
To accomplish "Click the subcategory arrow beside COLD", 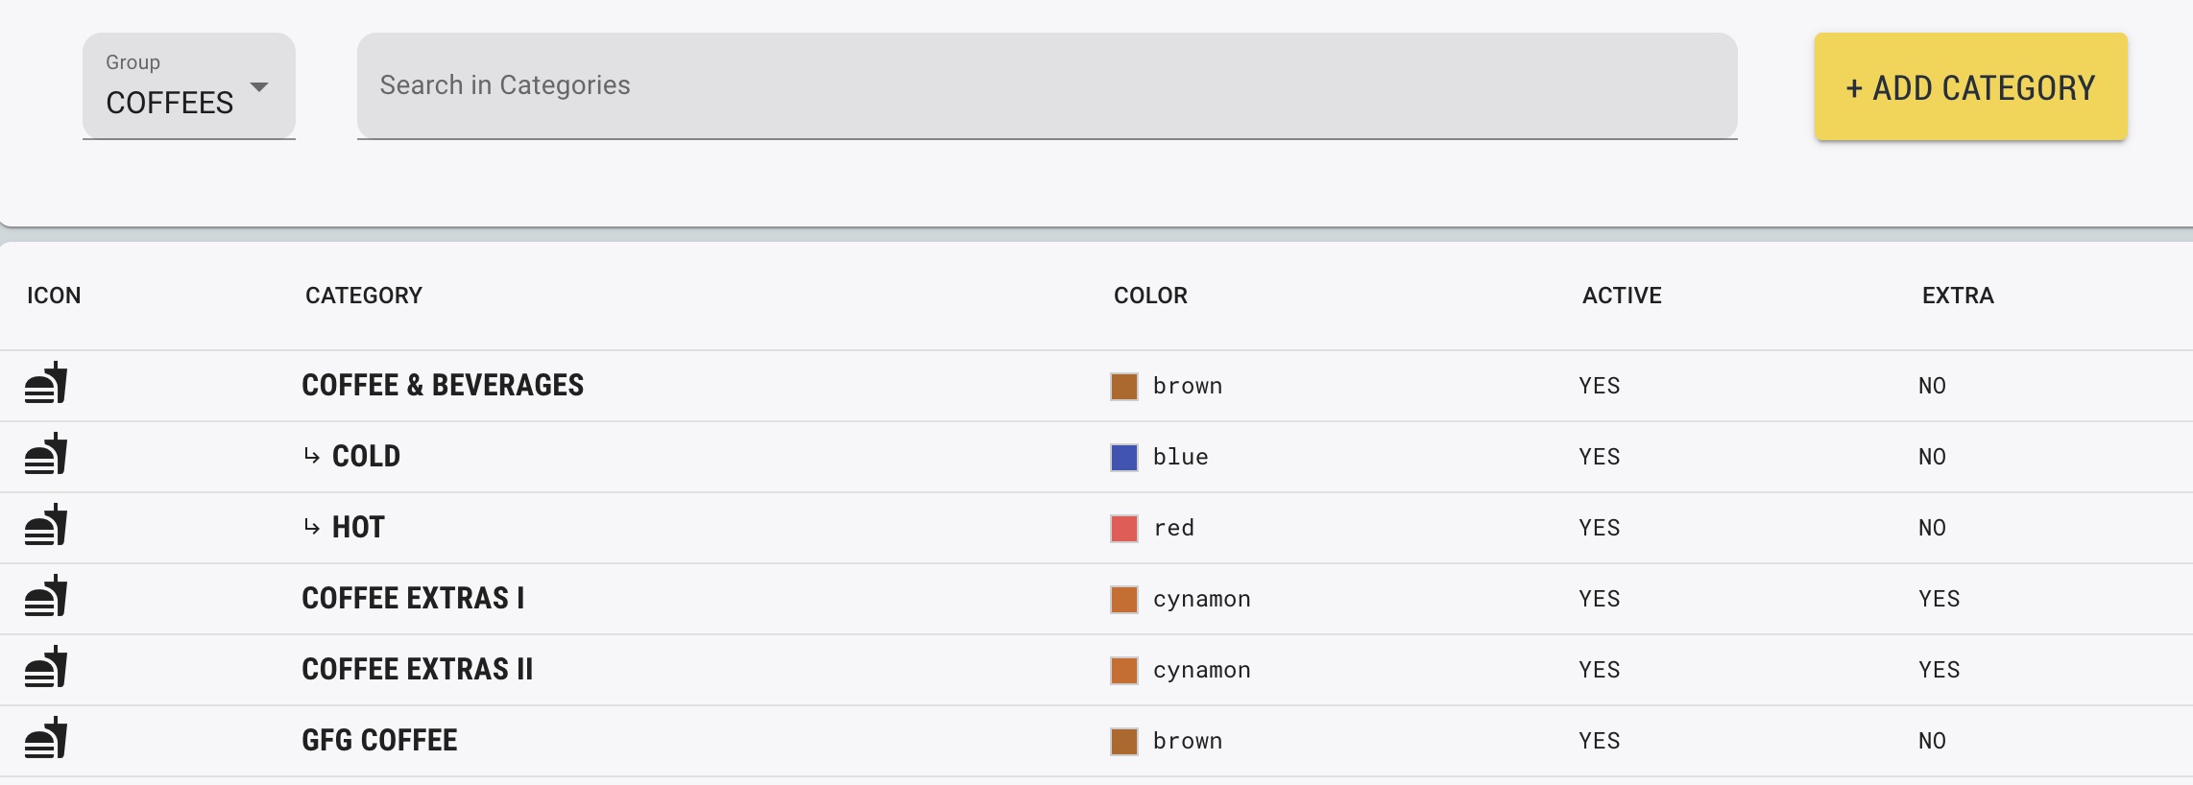I will point(312,456).
